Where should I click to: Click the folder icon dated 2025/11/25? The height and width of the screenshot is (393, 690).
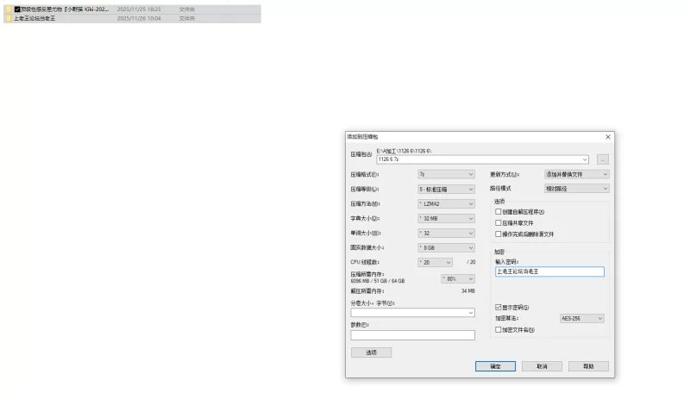[x=9, y=9]
